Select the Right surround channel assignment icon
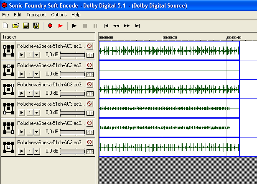The width and height of the screenshot is (257, 184). coord(8,128)
